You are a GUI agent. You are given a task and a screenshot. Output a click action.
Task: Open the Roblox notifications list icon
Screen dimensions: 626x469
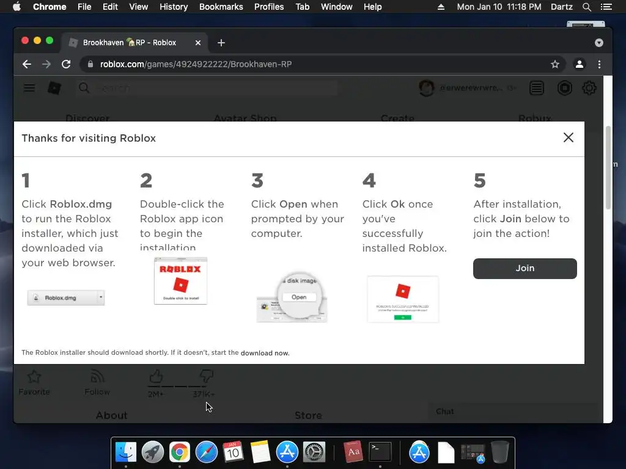(x=537, y=88)
